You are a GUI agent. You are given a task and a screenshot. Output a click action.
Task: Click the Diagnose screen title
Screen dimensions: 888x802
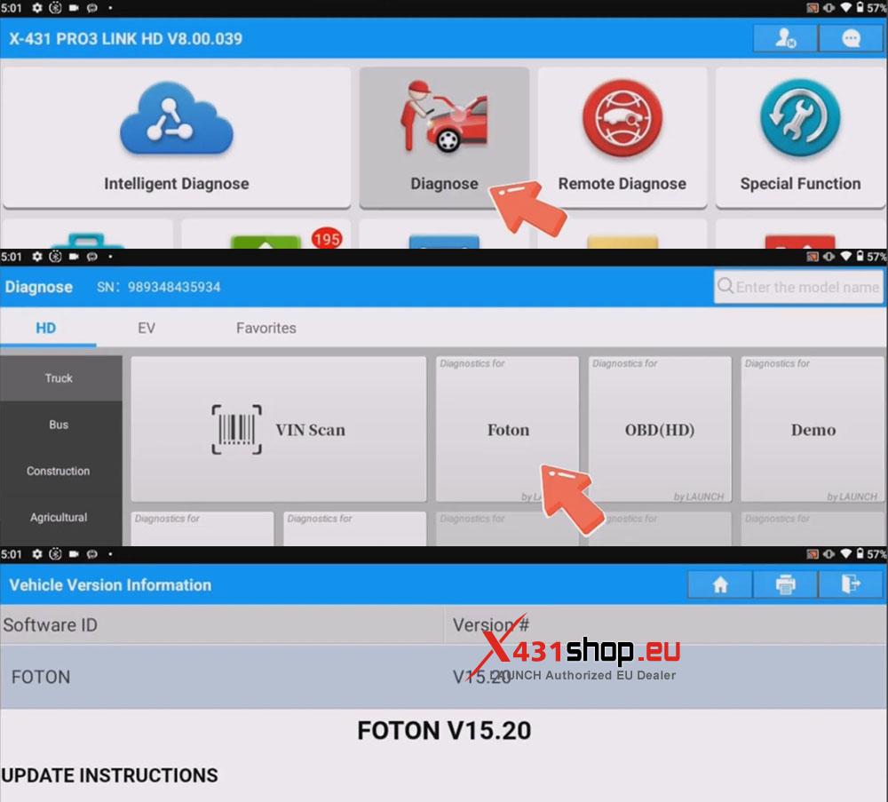pyautogui.click(x=39, y=287)
